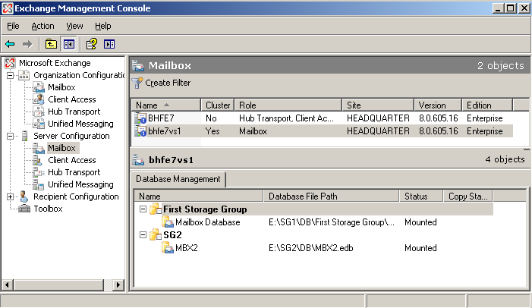Select the SG2 storage group folder icon
This screenshot has height=308, width=532.
pyautogui.click(x=155, y=234)
